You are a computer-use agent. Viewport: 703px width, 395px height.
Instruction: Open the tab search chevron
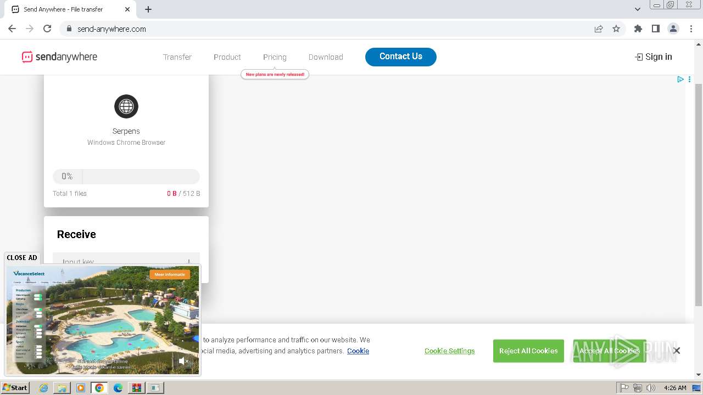638,9
